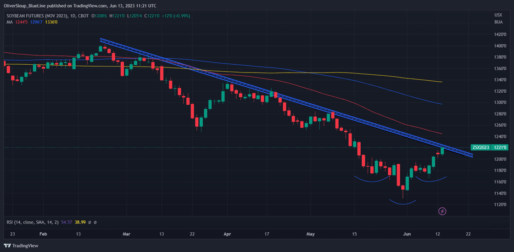Click the Mar date label on time axis
514x252 pixels.
126,234
